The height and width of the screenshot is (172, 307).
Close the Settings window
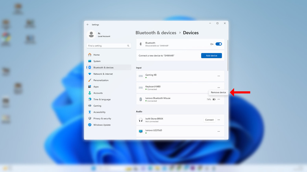coord(225,23)
